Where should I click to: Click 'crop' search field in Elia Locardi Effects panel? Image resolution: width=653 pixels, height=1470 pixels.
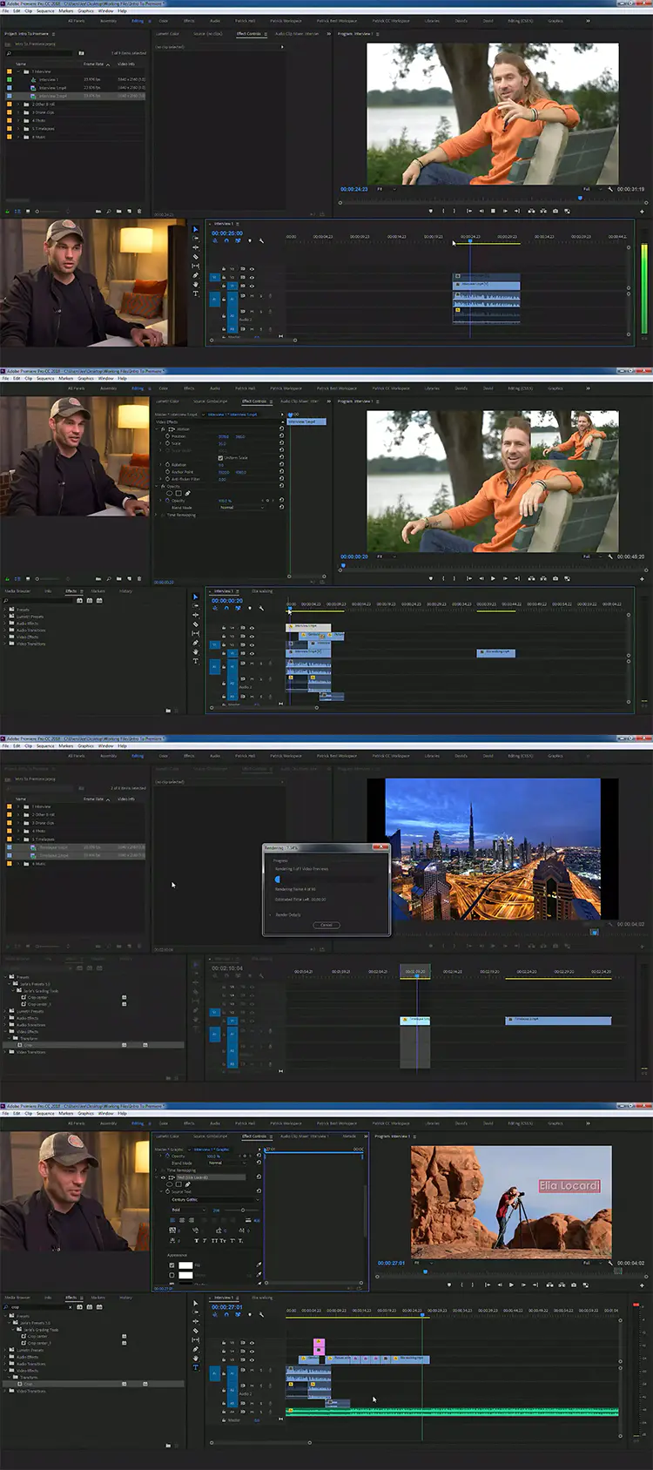(x=38, y=1307)
